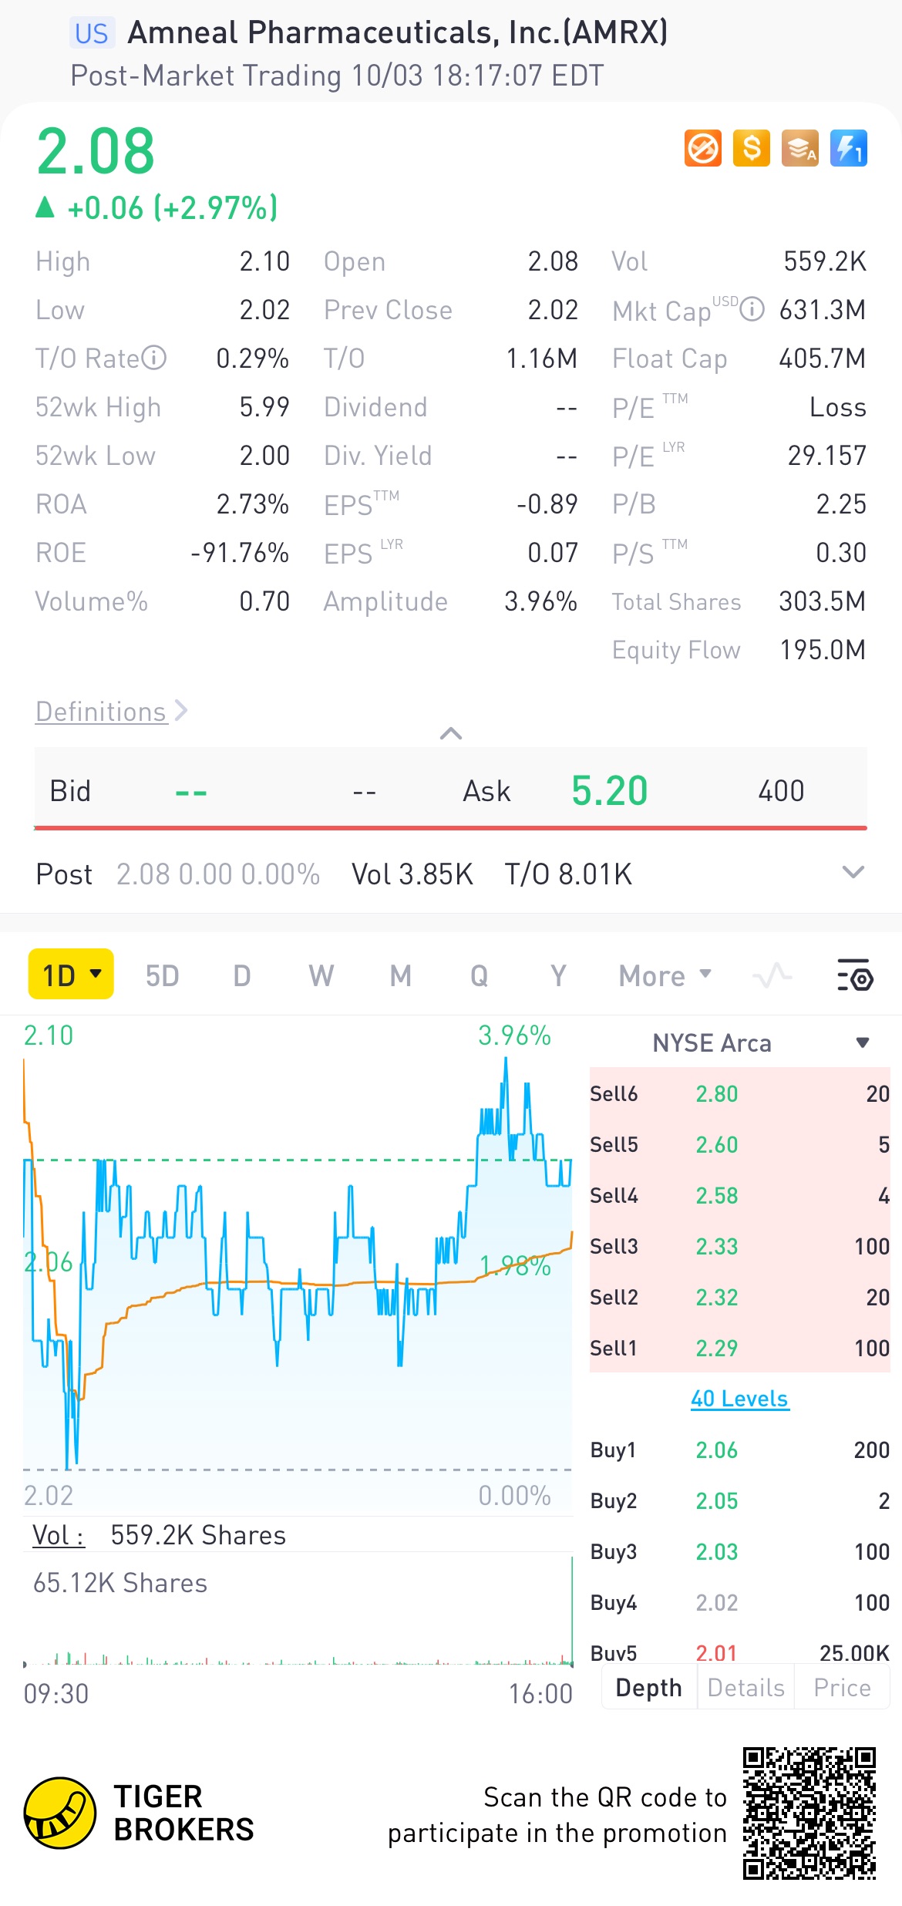
Task: Switch to the Details tab
Action: click(x=745, y=1688)
